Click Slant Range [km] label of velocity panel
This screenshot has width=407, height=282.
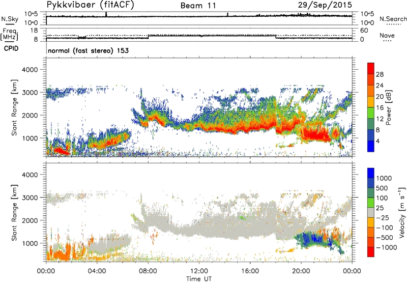(14, 213)
